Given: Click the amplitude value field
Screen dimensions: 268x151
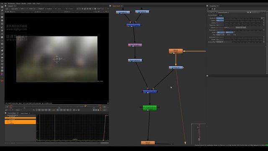Looking at the screenshot, I should [x=220, y=18].
